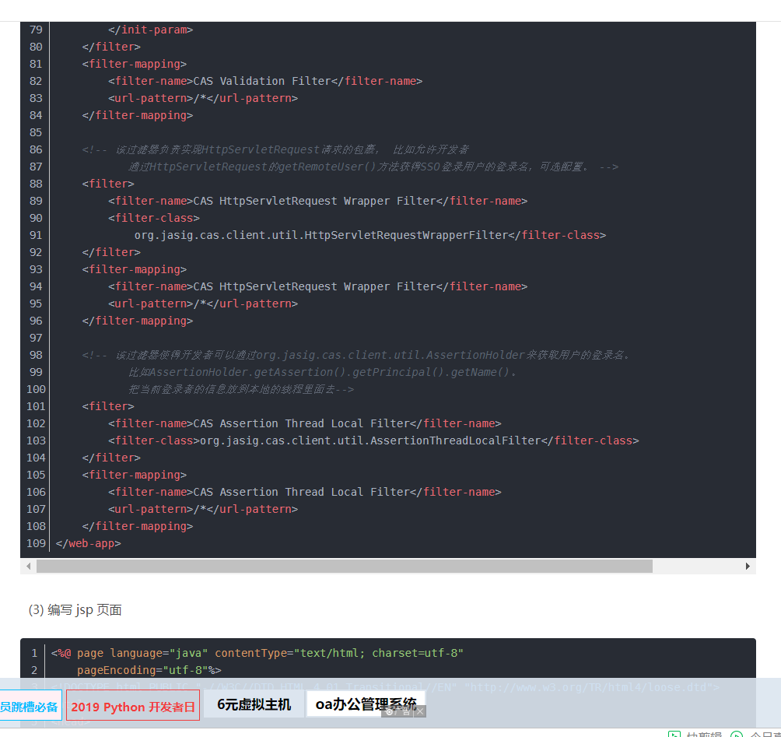The width and height of the screenshot is (781, 737).
Task: Click 'CAS Assertion Thread Local Filter' on line 102
Action: [x=301, y=423]
